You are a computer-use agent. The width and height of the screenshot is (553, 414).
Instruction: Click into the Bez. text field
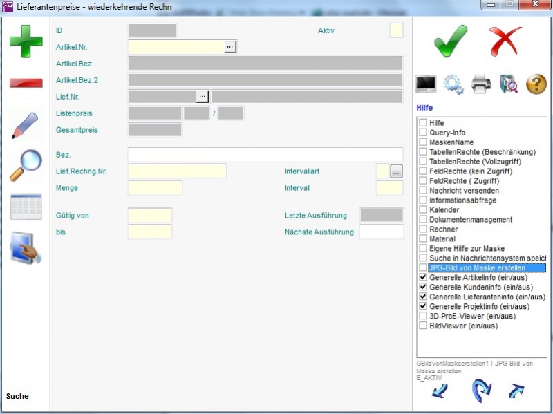tap(265, 154)
